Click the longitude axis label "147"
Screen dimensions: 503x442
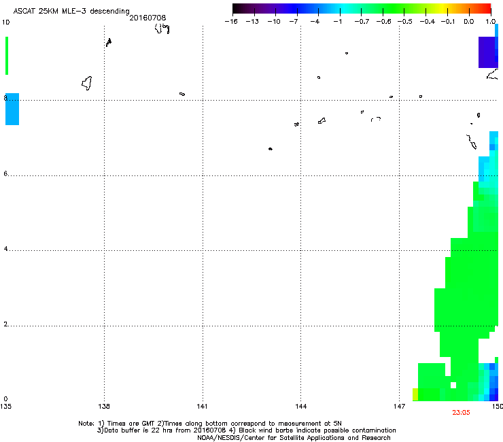point(399,407)
